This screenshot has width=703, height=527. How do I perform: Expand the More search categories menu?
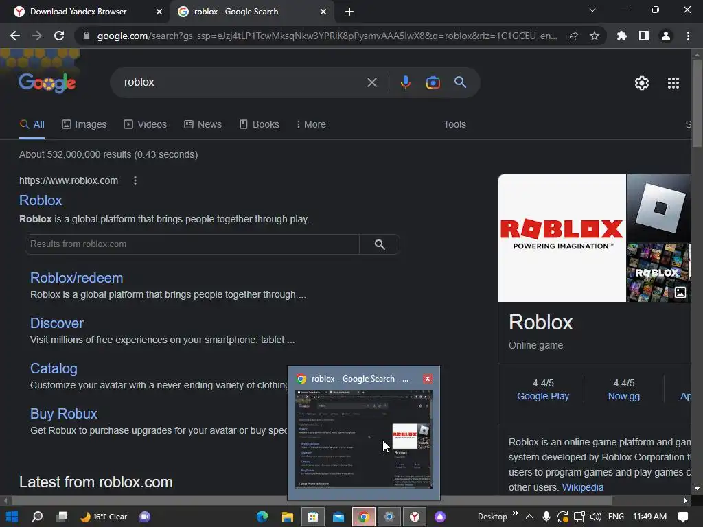(x=311, y=124)
